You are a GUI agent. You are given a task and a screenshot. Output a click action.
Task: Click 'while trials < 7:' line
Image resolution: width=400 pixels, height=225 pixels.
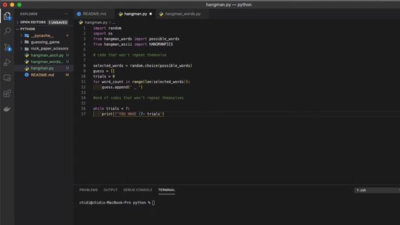click(x=111, y=108)
